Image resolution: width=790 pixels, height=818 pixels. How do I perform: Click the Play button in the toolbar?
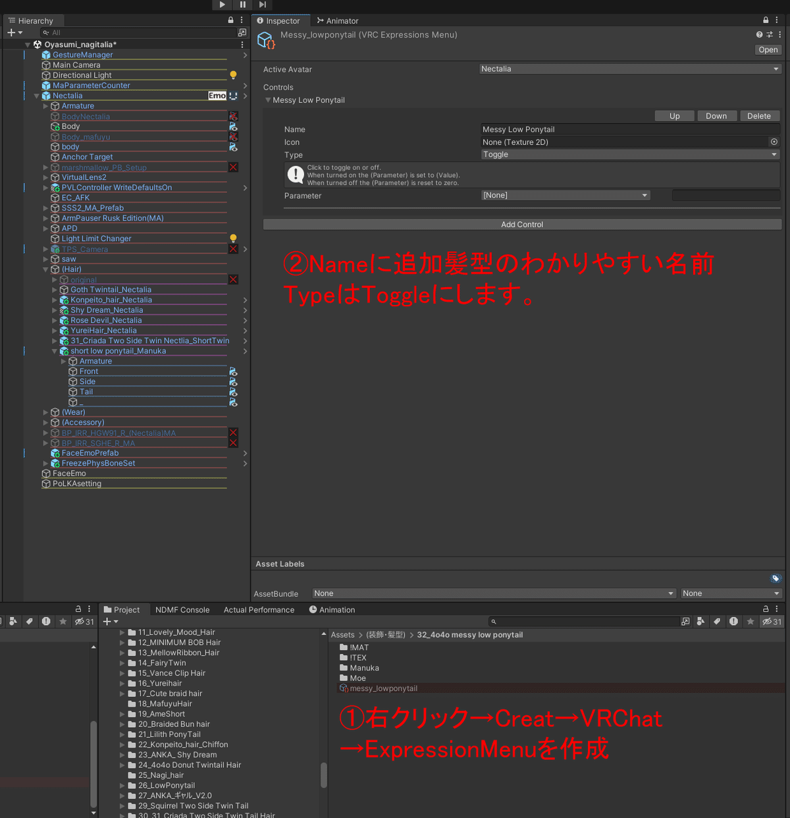click(x=223, y=5)
